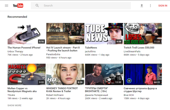This screenshot has height=110, width=170.
Task: Click the search magnifier icon
Action: click(37, 6)
